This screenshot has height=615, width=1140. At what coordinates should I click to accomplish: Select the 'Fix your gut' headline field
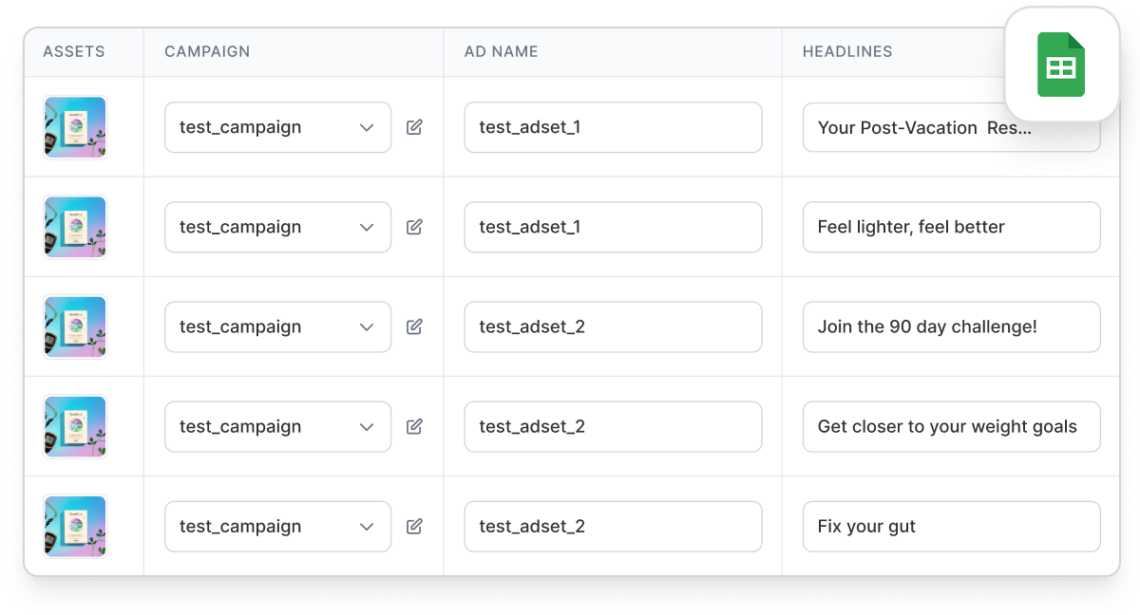pyautogui.click(x=951, y=526)
